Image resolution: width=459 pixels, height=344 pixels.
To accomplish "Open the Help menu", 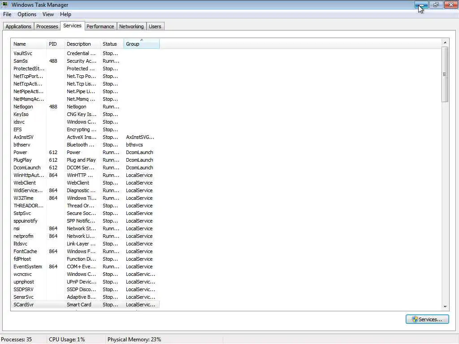I will 65,14.
